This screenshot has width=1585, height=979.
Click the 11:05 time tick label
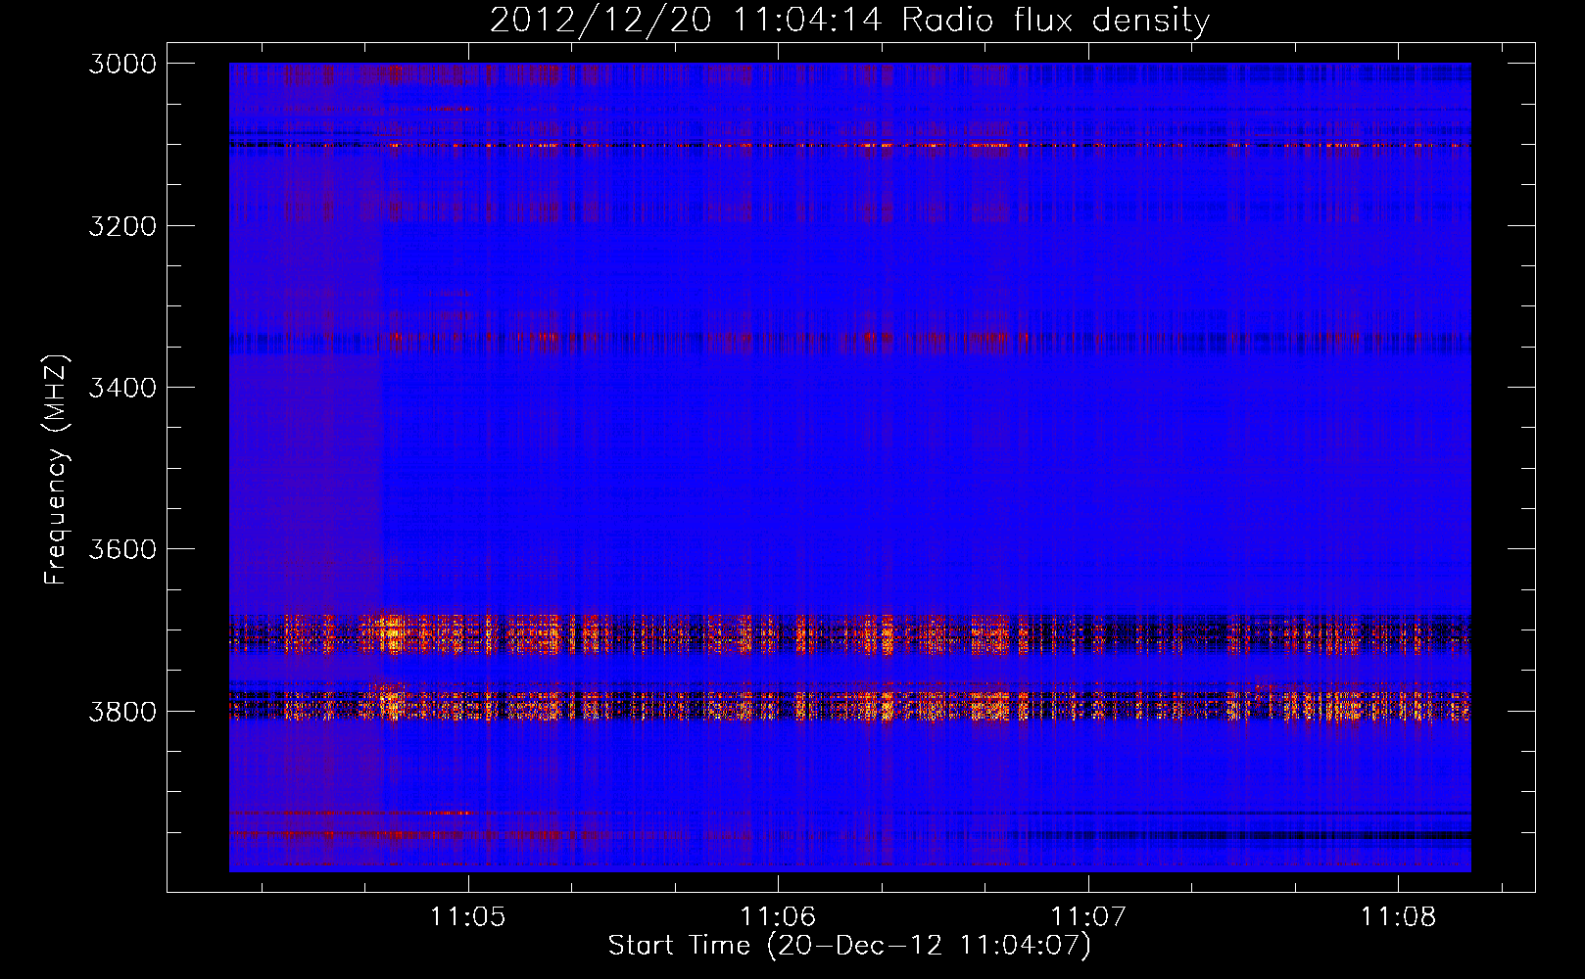(x=468, y=916)
